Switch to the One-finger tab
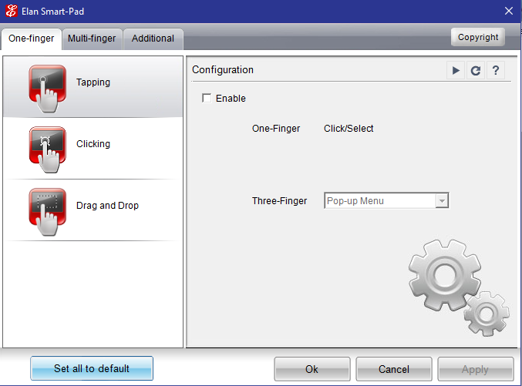522x386 pixels. pos(32,39)
